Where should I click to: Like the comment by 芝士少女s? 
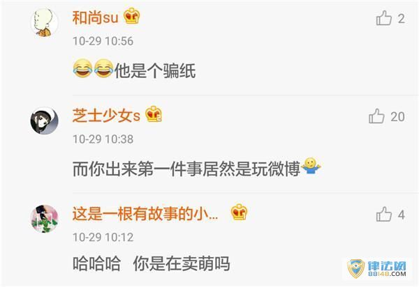[x=376, y=116]
